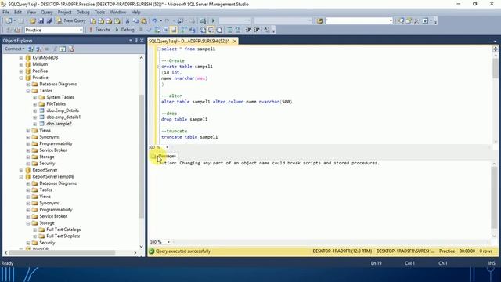The height and width of the screenshot is (282, 501).
Task: Open the Messages pane zoom level dropdown
Action: coord(169,242)
